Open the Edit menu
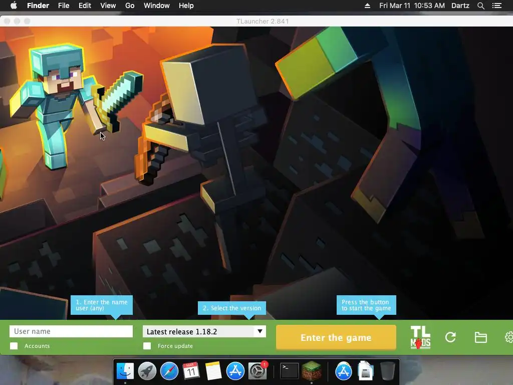The width and height of the screenshot is (513, 385). (85, 6)
